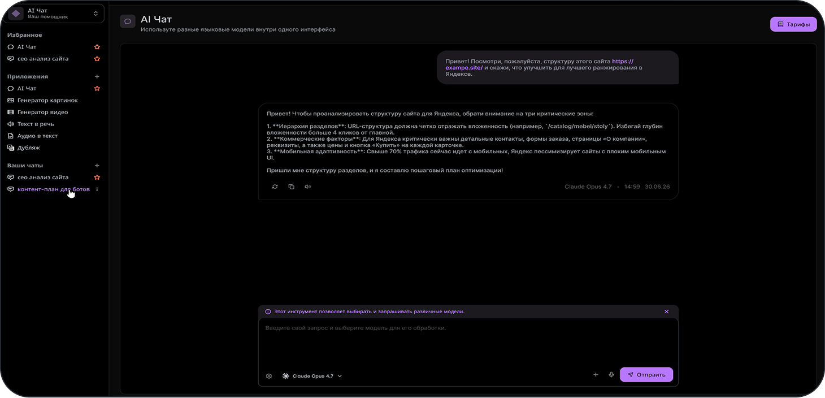
Task: Close the info banner about models
Action: click(x=667, y=312)
